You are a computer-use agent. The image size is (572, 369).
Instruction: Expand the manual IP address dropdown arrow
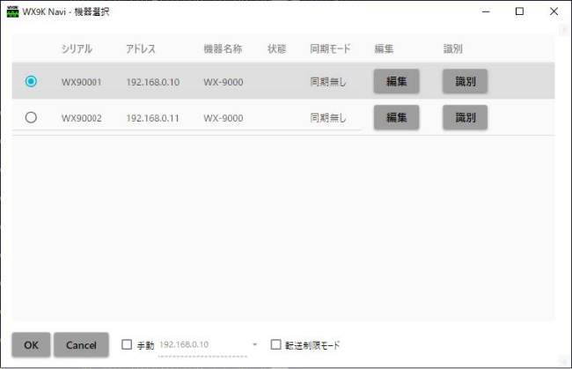(255, 345)
